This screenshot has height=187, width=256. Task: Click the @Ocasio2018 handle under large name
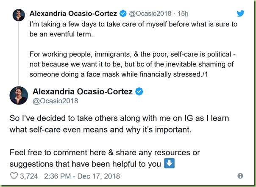point(56,101)
